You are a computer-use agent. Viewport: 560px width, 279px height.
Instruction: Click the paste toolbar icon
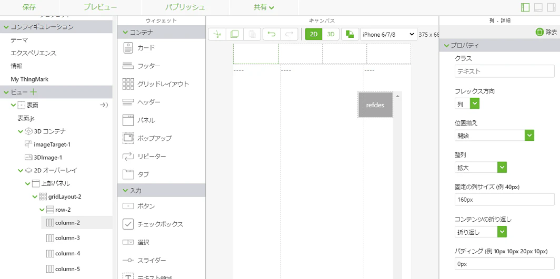[252, 34]
